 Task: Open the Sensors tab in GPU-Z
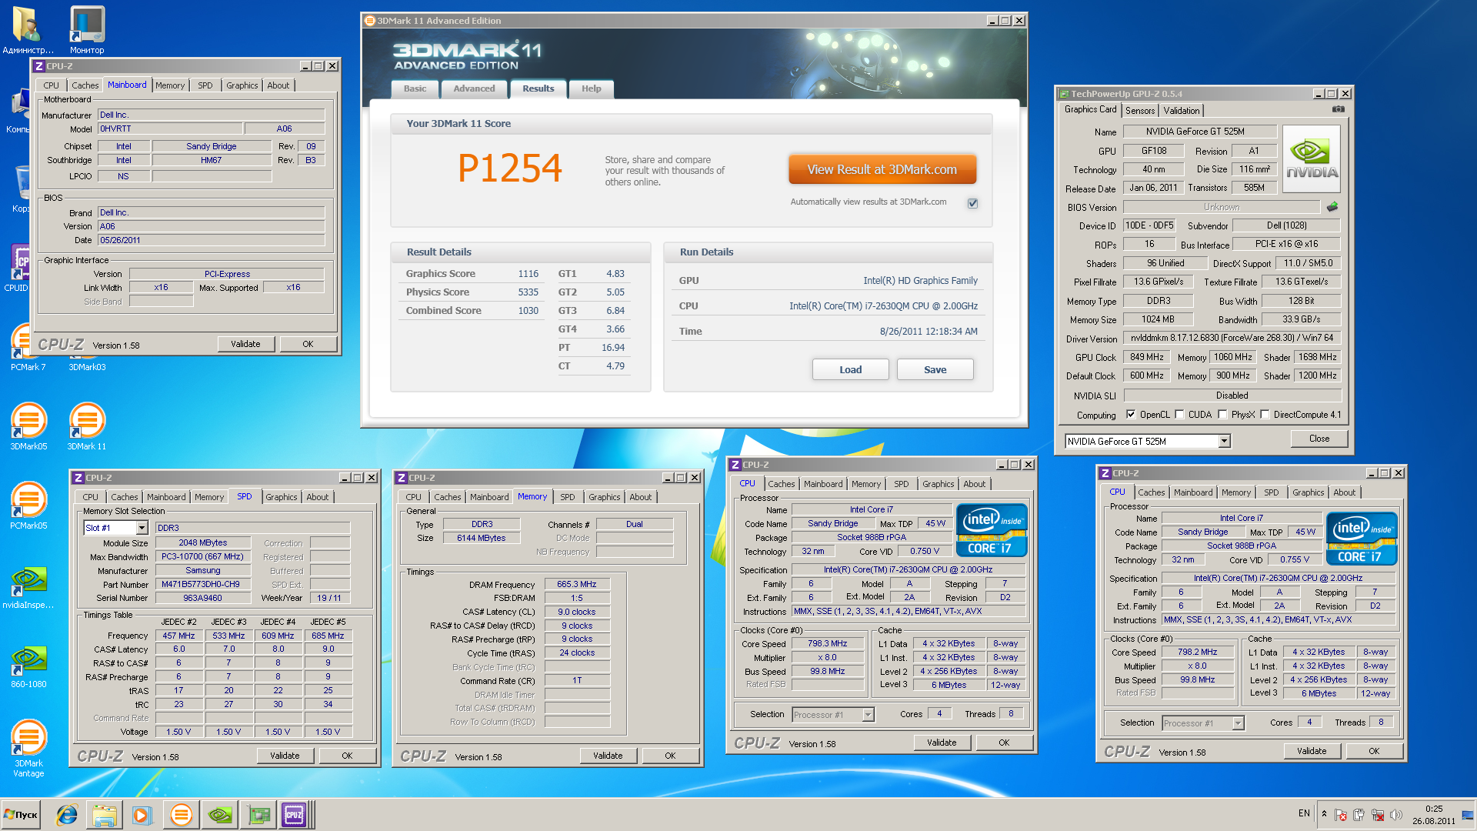click(x=1140, y=111)
